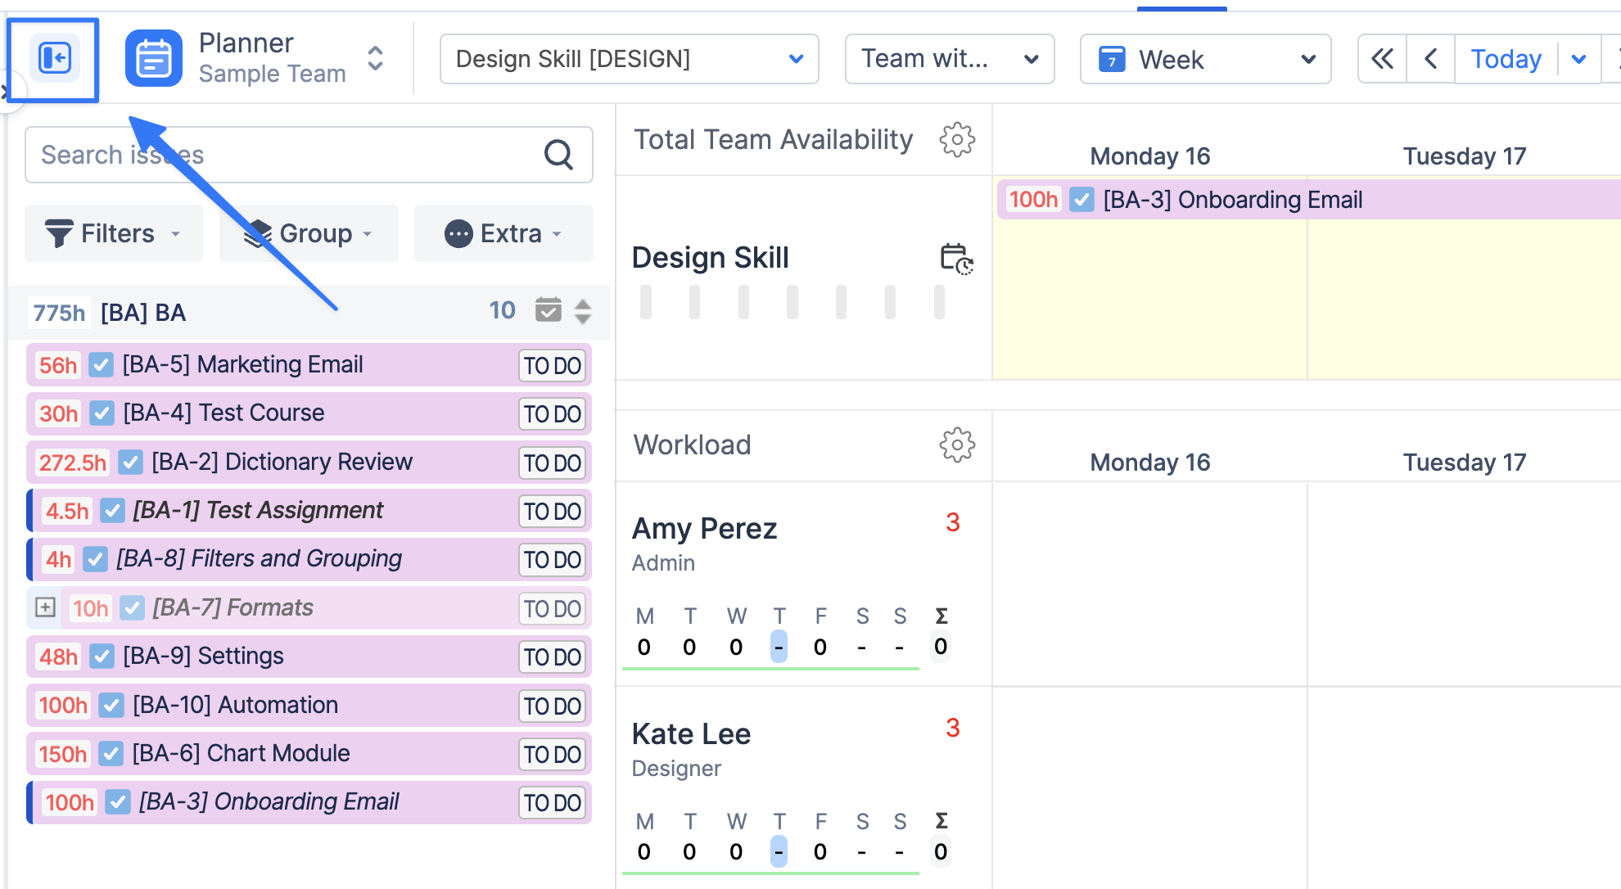Image resolution: width=1621 pixels, height=889 pixels.
Task: Open Design Skill [DESIGN] dropdown
Action: click(629, 59)
